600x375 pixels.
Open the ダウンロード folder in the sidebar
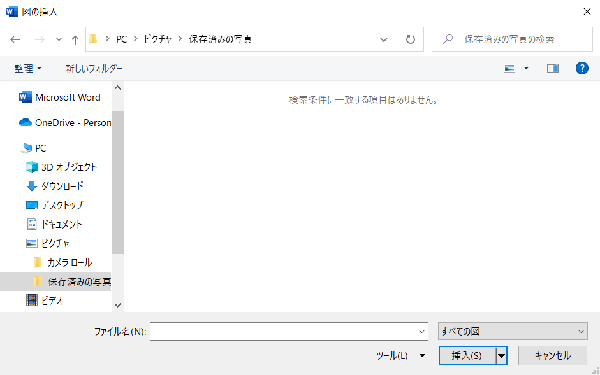coord(64,186)
